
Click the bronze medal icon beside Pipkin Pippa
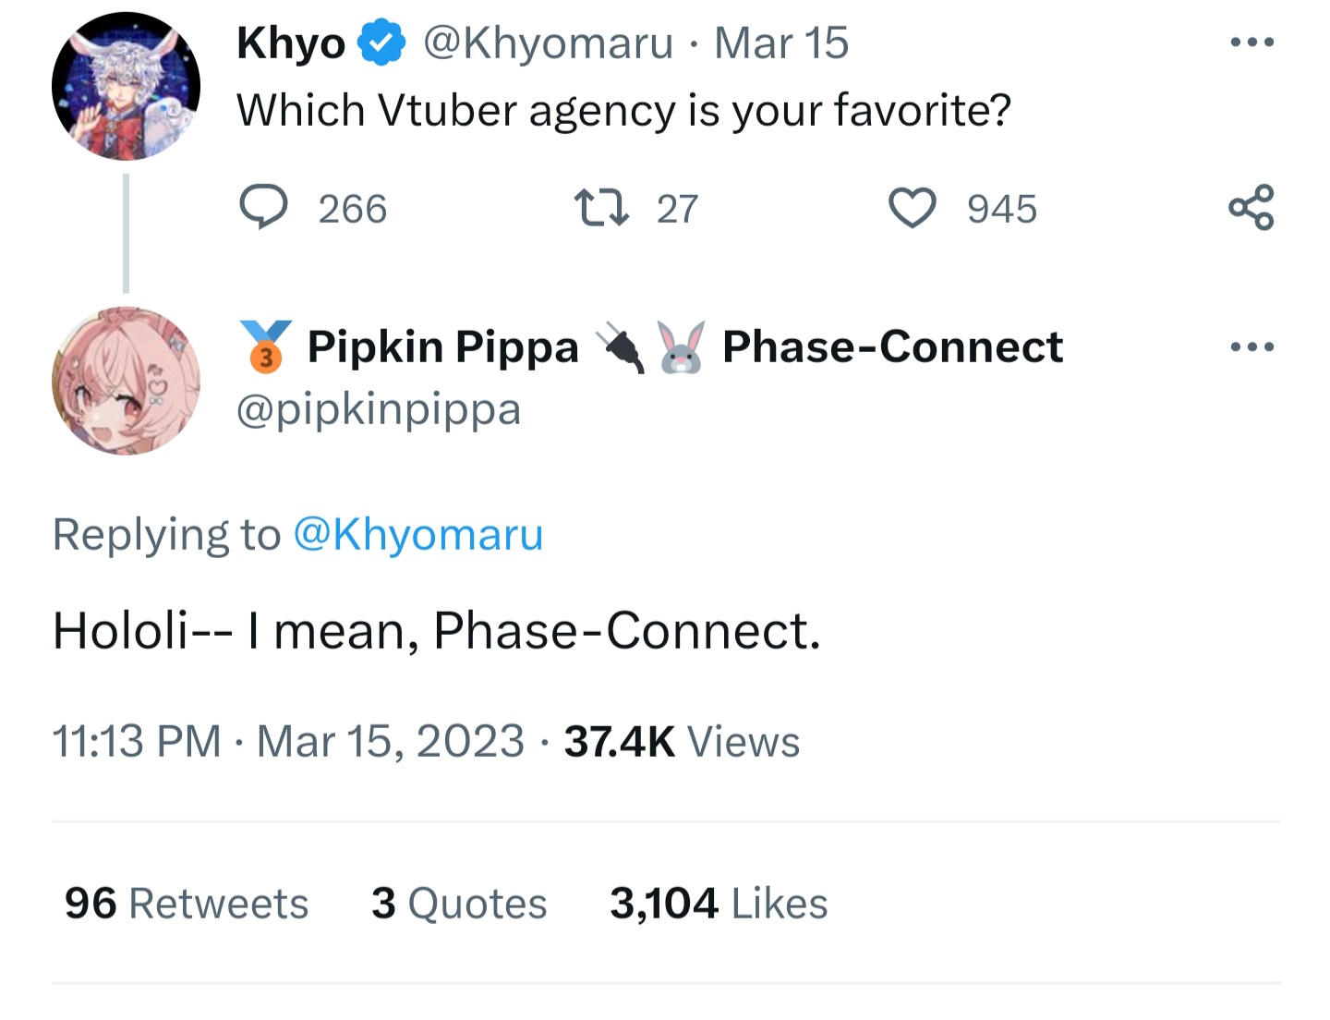[266, 347]
